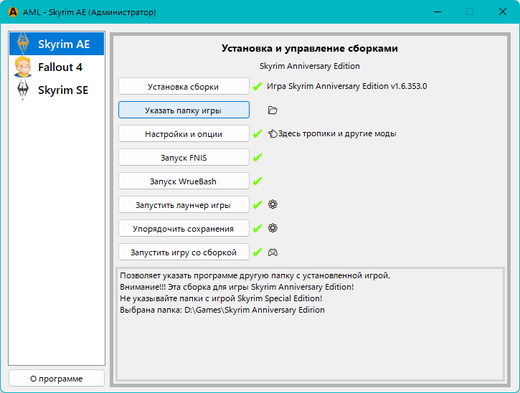Click the gear icon beside save organizing
520x393 pixels.
(x=273, y=228)
